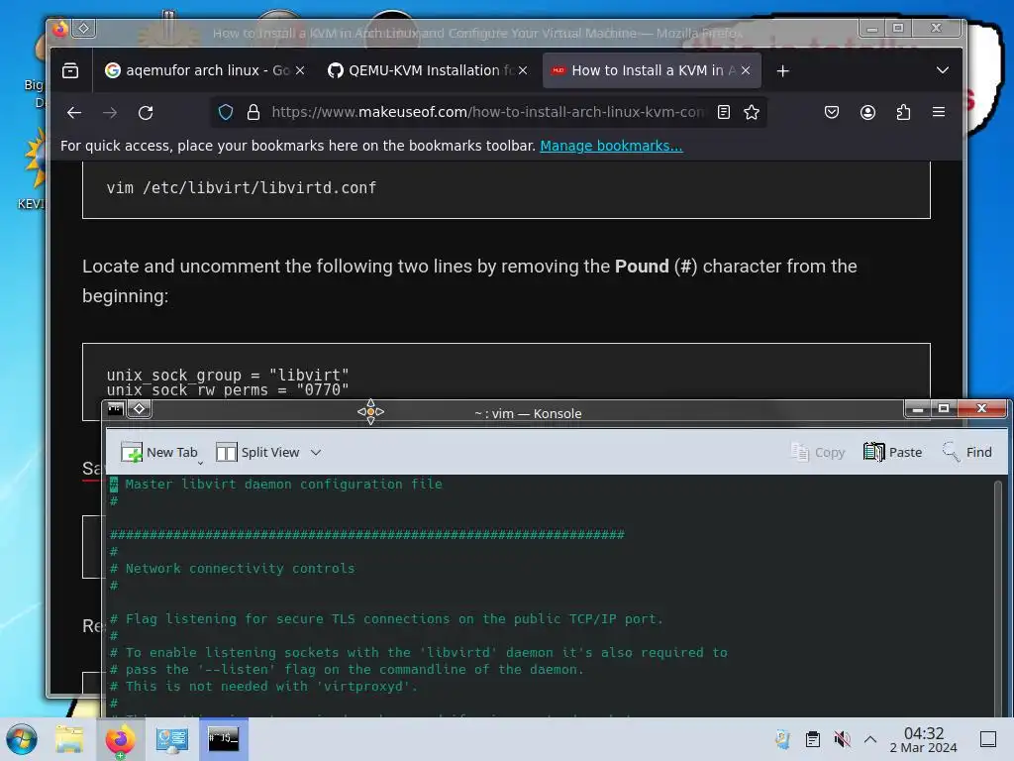
Task: Click the unix_sock_group = "libvirt" code line
Action: point(228,376)
